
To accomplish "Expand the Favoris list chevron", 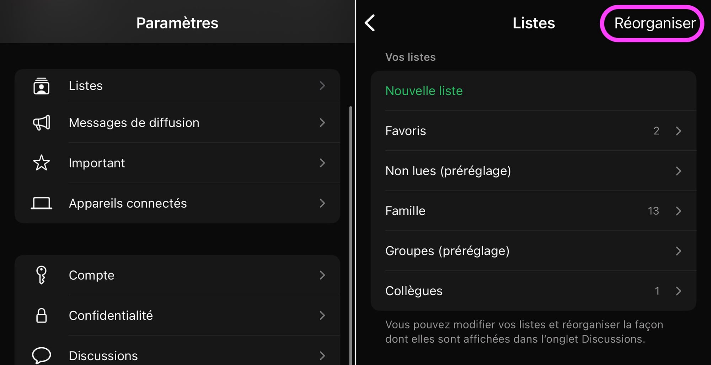I will 678,131.
